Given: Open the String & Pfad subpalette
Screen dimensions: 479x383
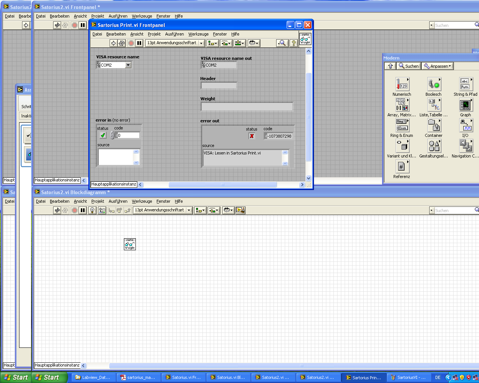Looking at the screenshot, I should point(466,84).
